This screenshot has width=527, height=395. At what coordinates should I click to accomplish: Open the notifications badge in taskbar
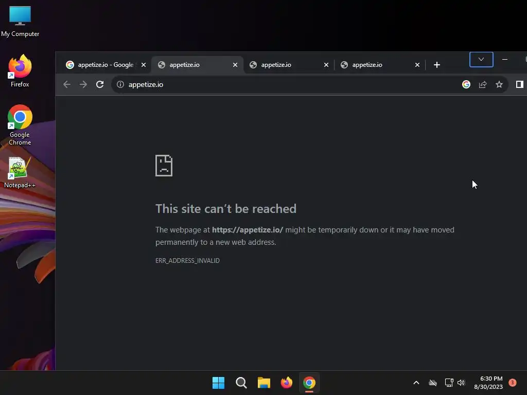pyautogui.click(x=513, y=382)
